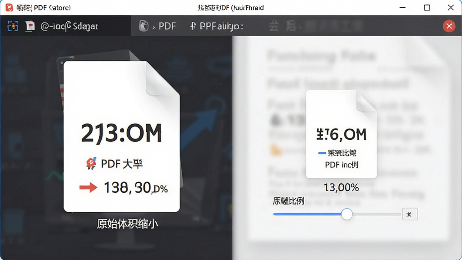The image size is (462, 260).
Task: Click the PDF document icon in toolbar
Action: [x=30, y=26]
